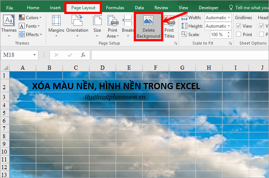
Task: Click the Print Area icon
Action: [x=113, y=20]
